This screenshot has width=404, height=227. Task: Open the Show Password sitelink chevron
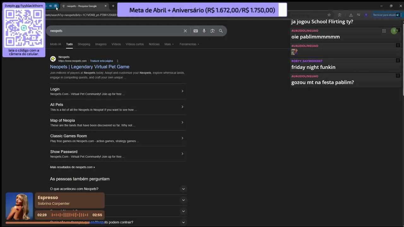tap(182, 154)
